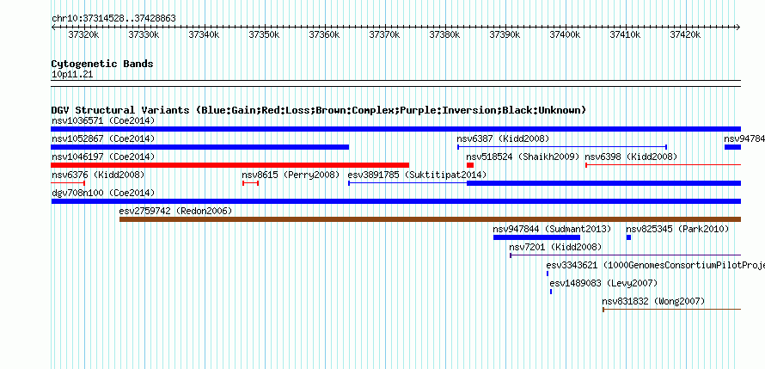Click the 10p11.21 cytogenetic band bar
The width and height of the screenshot is (765, 369).
tap(395, 83)
